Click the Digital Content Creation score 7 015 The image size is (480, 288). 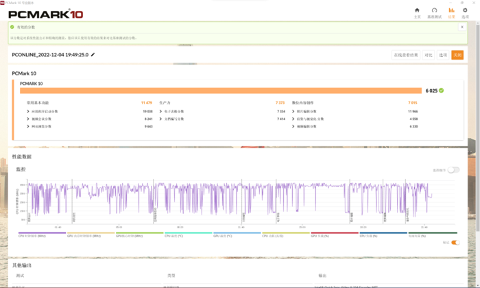point(413,103)
